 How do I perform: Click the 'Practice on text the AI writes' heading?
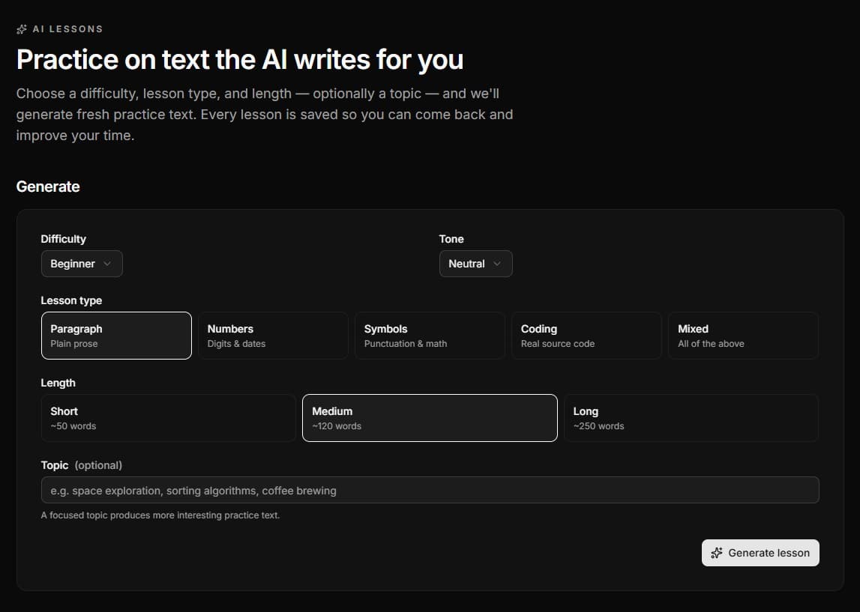point(240,59)
